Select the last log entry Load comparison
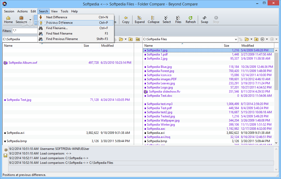This screenshot has height=179, width=281. click(141, 163)
